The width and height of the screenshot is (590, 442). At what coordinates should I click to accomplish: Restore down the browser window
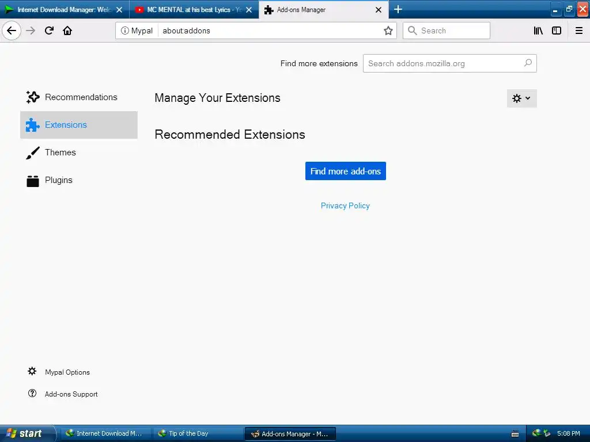click(x=569, y=9)
